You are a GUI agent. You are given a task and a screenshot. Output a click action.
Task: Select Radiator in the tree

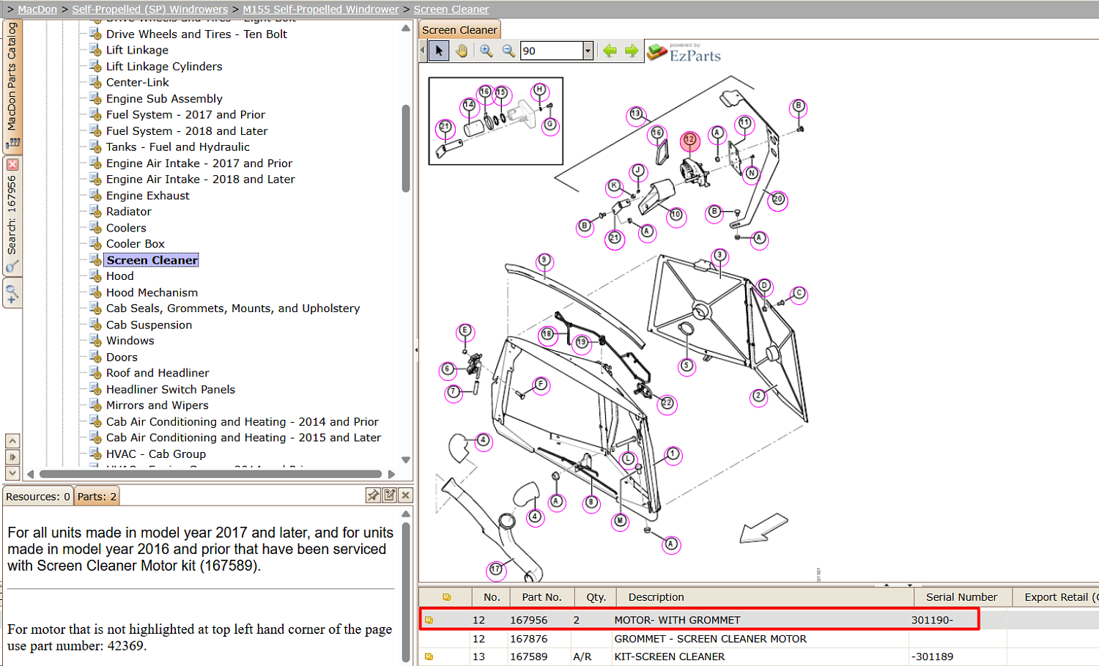pos(129,211)
